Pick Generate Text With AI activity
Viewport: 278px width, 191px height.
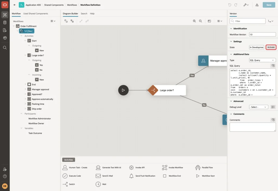point(108,167)
